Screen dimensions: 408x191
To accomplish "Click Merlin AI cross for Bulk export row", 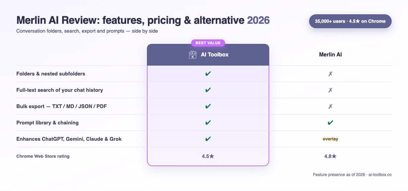I will [330, 106].
